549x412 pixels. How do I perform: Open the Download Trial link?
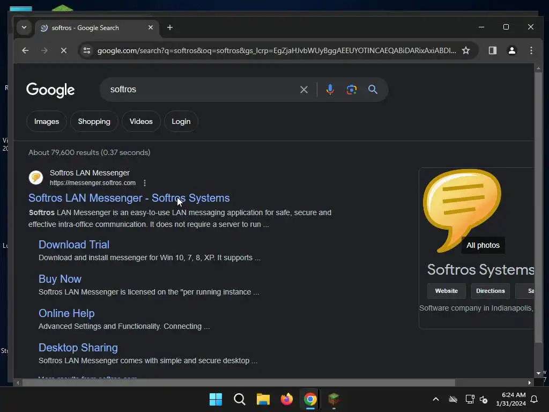74,245
